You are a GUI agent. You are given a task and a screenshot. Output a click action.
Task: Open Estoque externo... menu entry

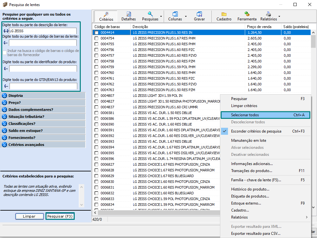tap(265, 203)
